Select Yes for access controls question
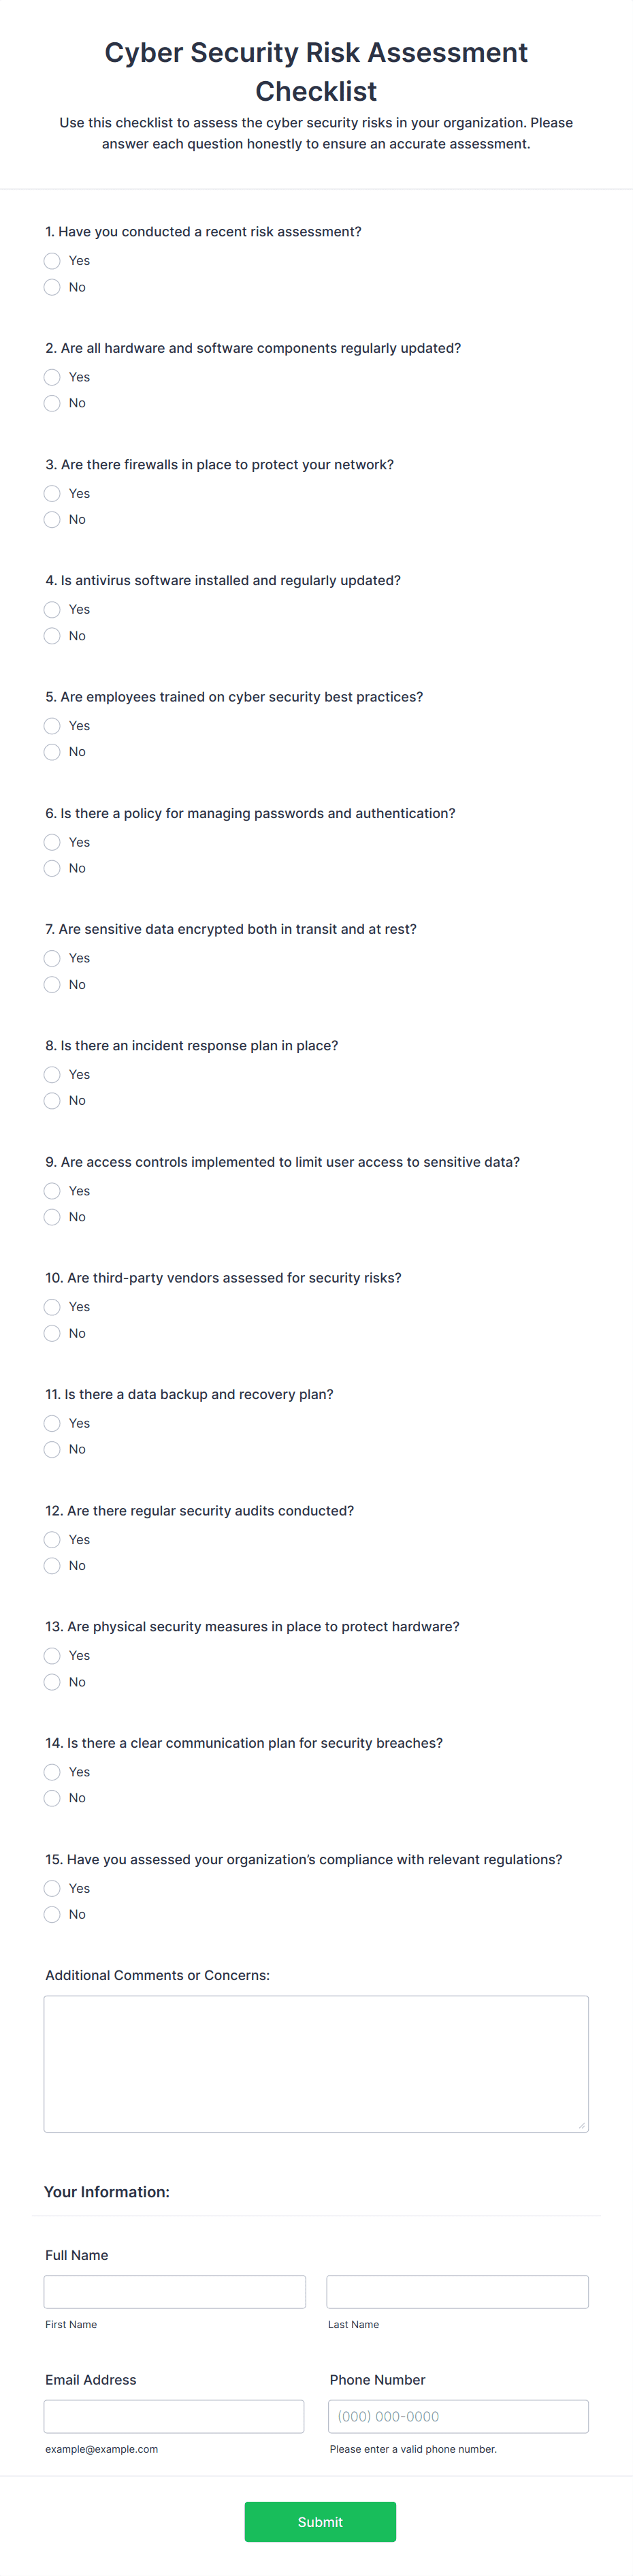Screen dimensions: 633x2576 pyautogui.click(x=52, y=1190)
